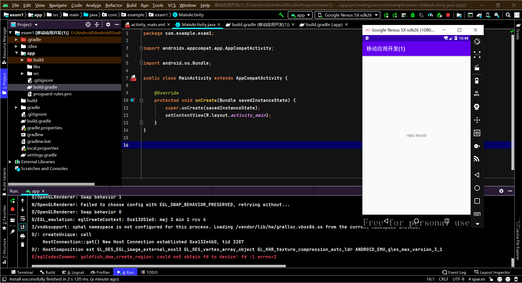Click the emulator rotate screen icon

point(477,42)
